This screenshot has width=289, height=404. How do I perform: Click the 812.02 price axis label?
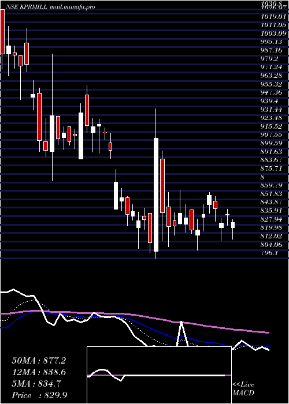coord(272,236)
